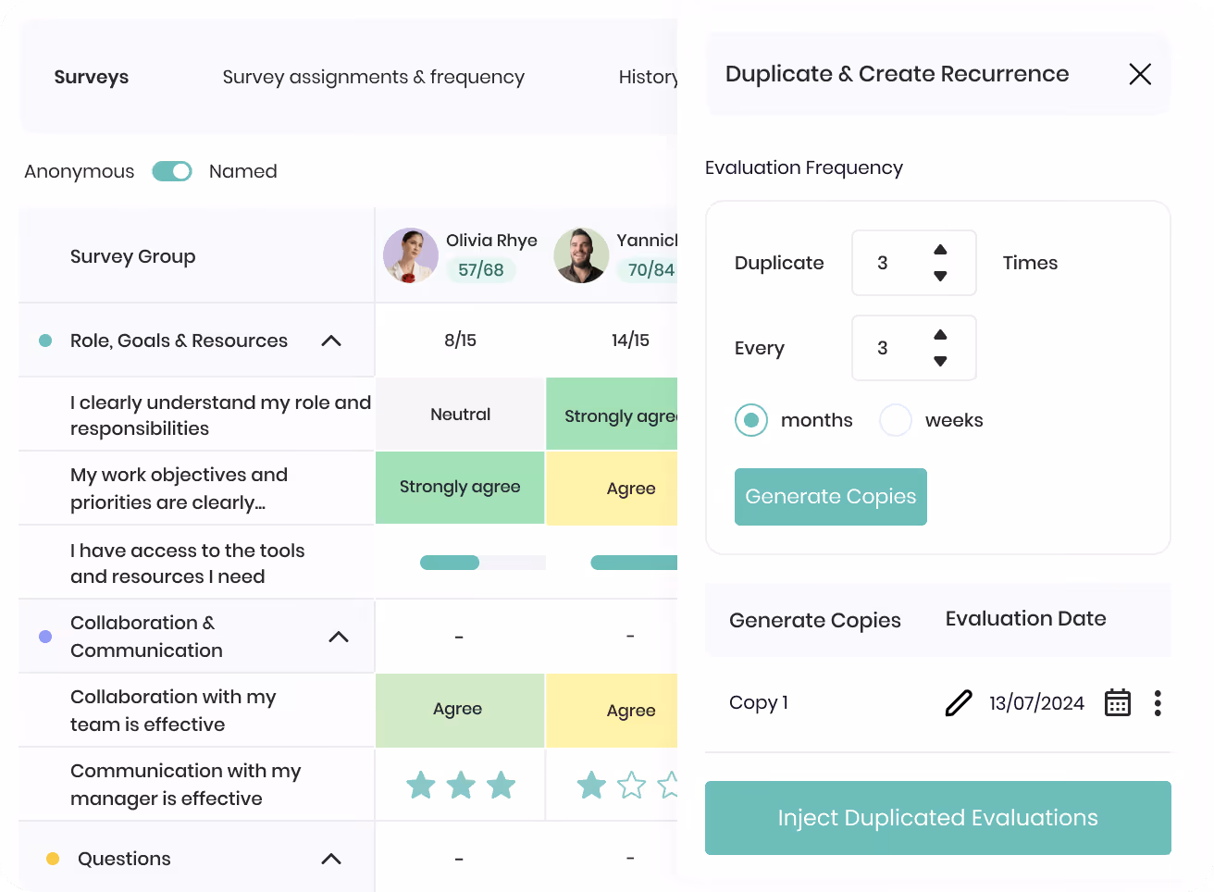Click the Evaluation Date column header
1214x892 pixels.
point(1025,618)
